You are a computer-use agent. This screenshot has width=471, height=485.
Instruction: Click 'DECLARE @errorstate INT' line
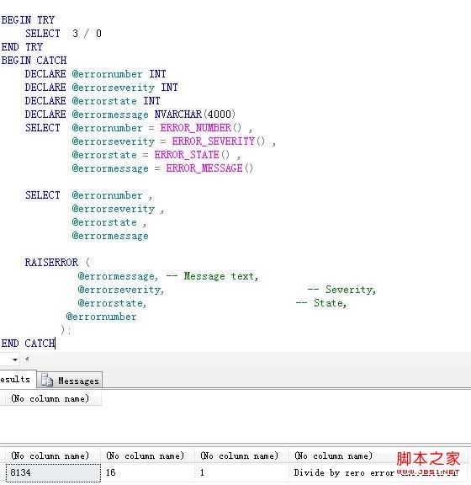point(93,101)
